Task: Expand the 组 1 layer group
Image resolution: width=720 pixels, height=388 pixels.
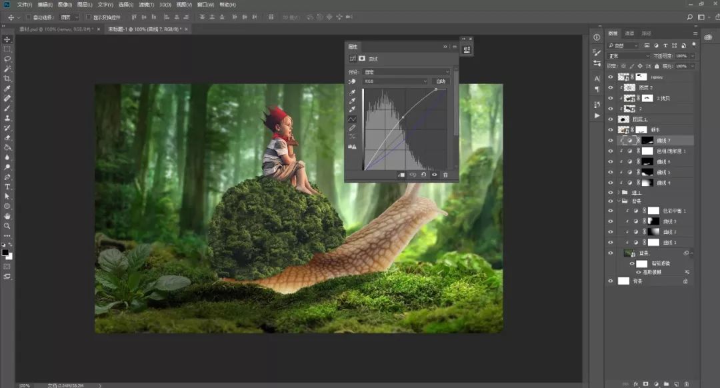Action: coord(619,193)
